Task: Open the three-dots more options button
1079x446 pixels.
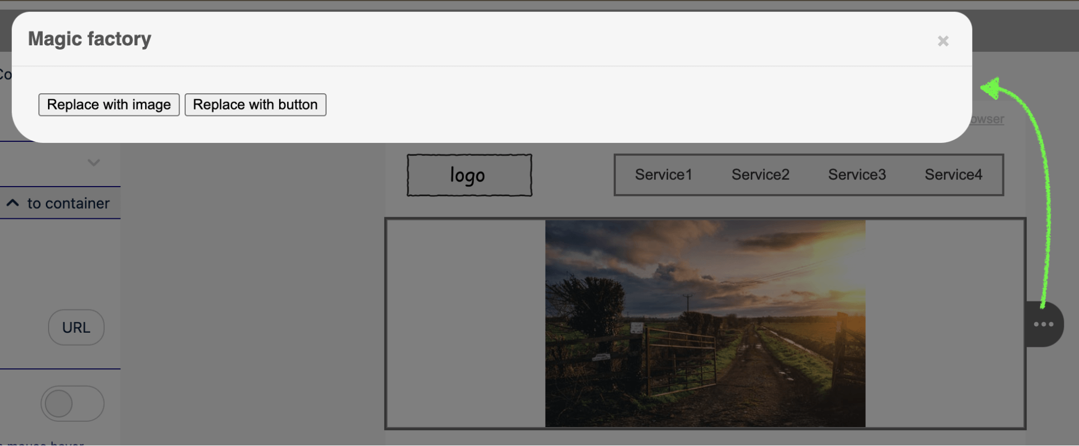Action: click(1043, 324)
